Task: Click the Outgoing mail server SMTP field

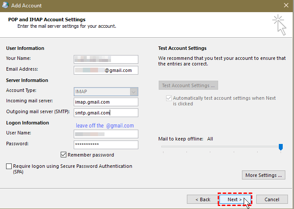Action: (x=106, y=113)
